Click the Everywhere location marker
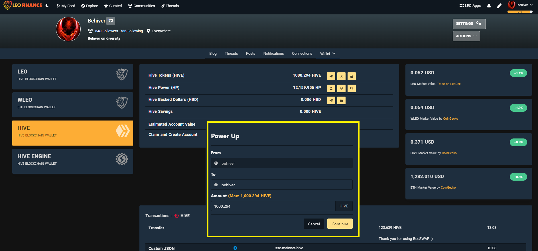The width and height of the screenshot is (538, 251). tap(148, 31)
